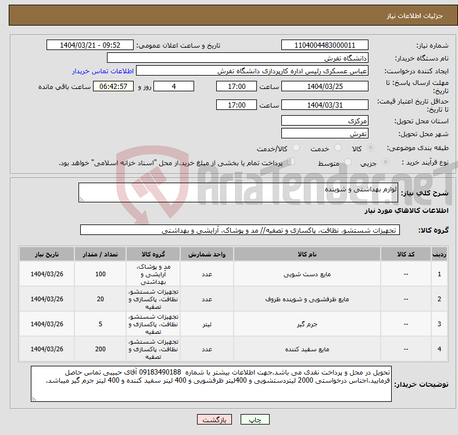The height and width of the screenshot is (435, 458).
Task: Click quantity 5 in the جرم گیر row
Action: 100,324
